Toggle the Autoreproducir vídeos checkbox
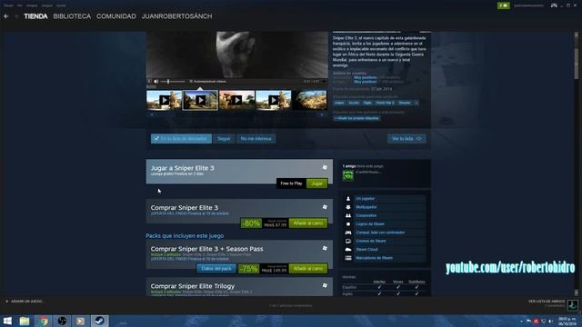This screenshot has width=582, height=327. tap(191, 81)
